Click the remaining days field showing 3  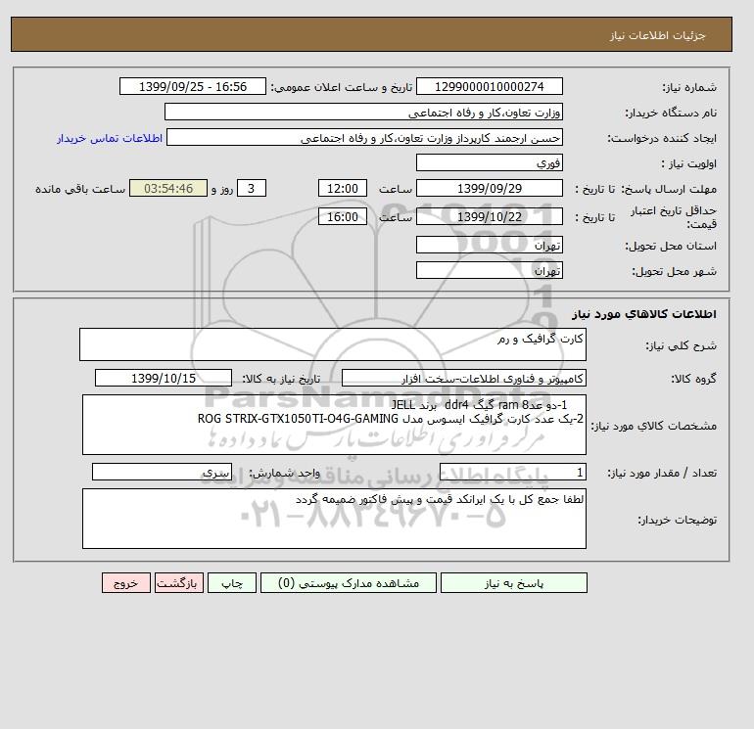point(252,189)
